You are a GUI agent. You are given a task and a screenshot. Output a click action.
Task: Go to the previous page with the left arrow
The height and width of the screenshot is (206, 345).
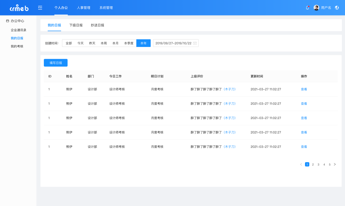click(301, 164)
